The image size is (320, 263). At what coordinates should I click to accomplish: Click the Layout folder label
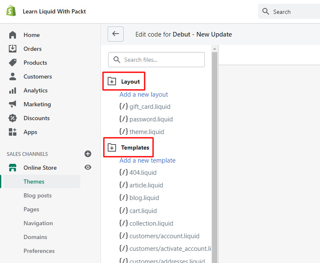point(130,82)
